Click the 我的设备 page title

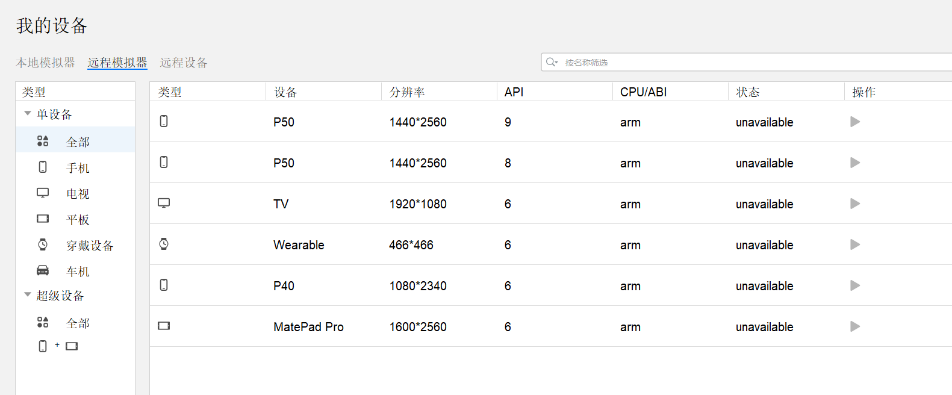coord(52,25)
